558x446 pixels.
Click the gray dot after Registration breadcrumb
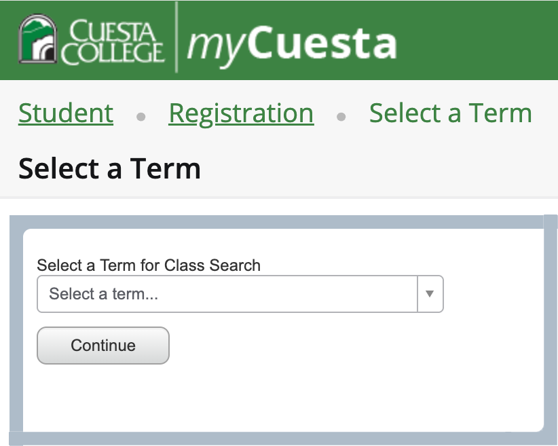coord(339,115)
